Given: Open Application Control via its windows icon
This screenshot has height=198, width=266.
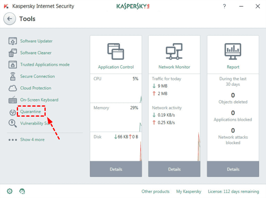Looking at the screenshot, I should [x=116, y=51].
